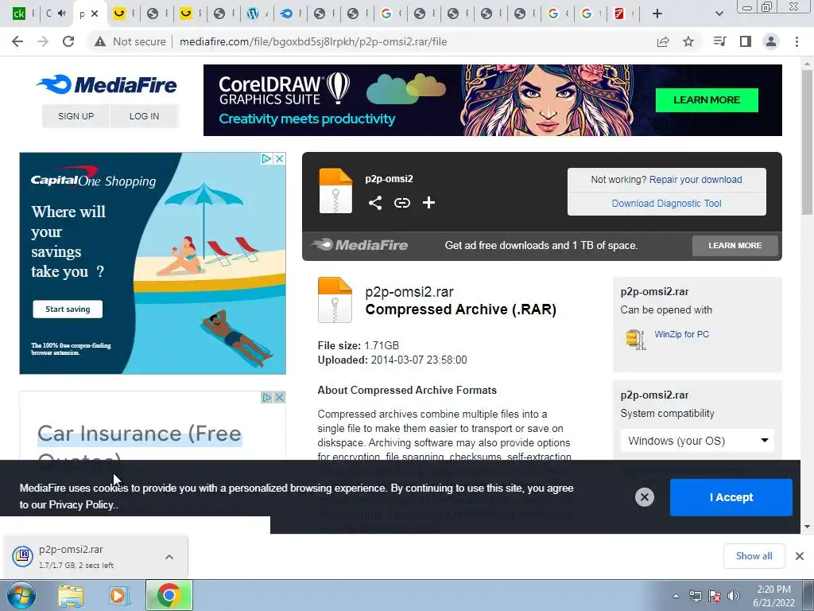
Task: Click the Car Insurance (Free ad headline
Action: click(x=140, y=434)
